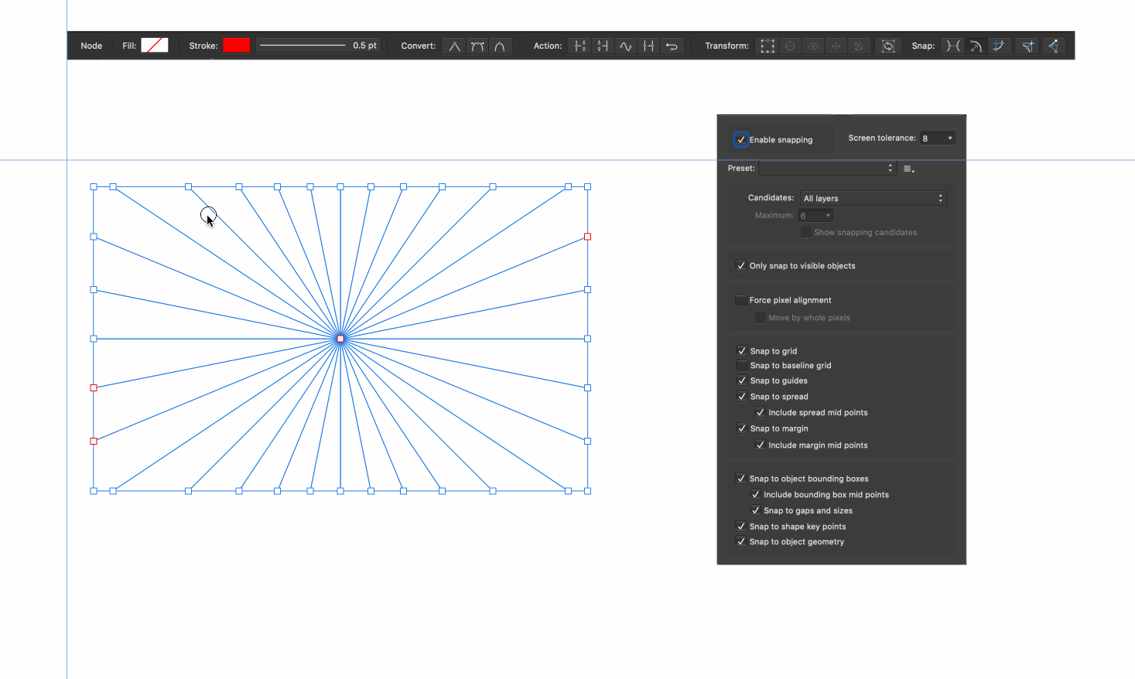Convert node to Smooth

click(477, 46)
